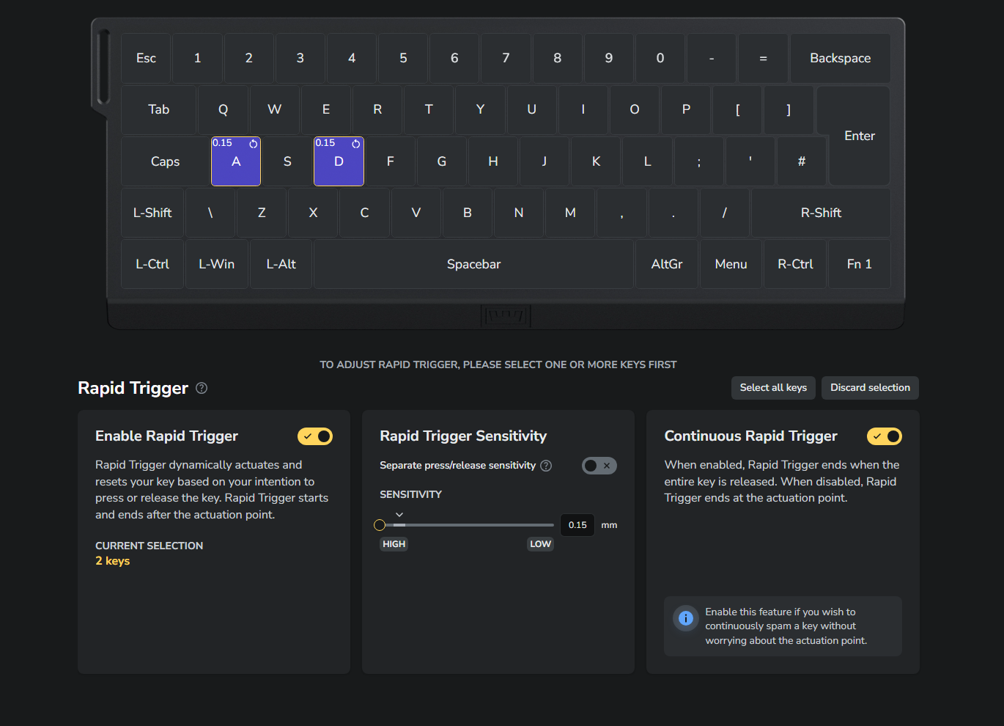Screen dimensions: 1004x726
Task: Click the chevron marker above sensitivity slider
Action: [399, 515]
